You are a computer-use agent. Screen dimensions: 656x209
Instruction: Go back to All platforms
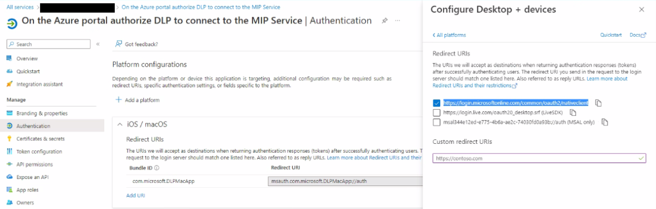pos(449,35)
